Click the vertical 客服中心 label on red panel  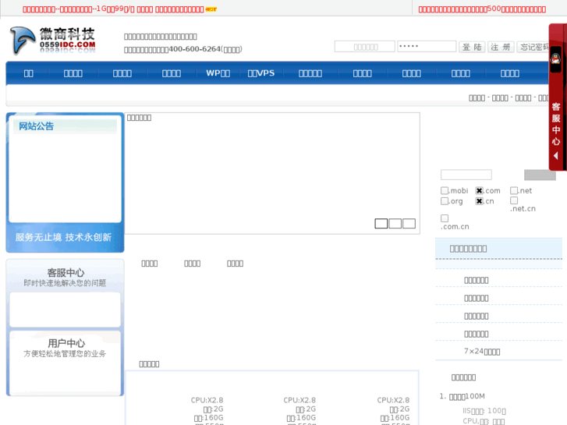[x=556, y=124]
